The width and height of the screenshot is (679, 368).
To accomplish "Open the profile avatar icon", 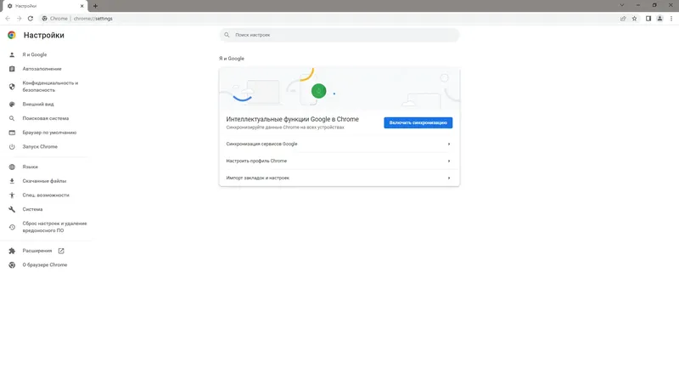I will (659, 19).
